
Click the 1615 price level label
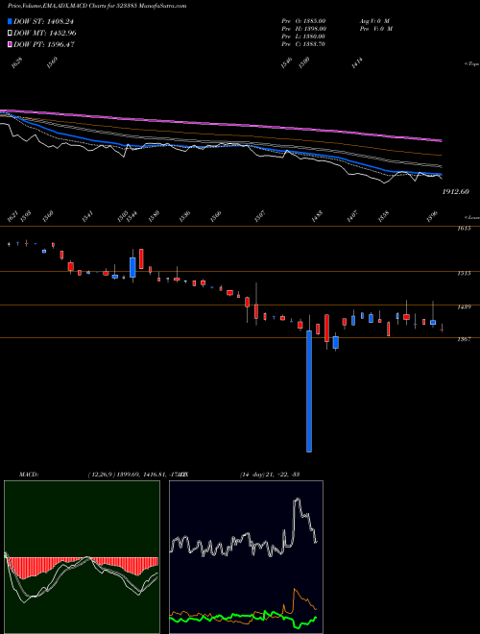pos(464,229)
